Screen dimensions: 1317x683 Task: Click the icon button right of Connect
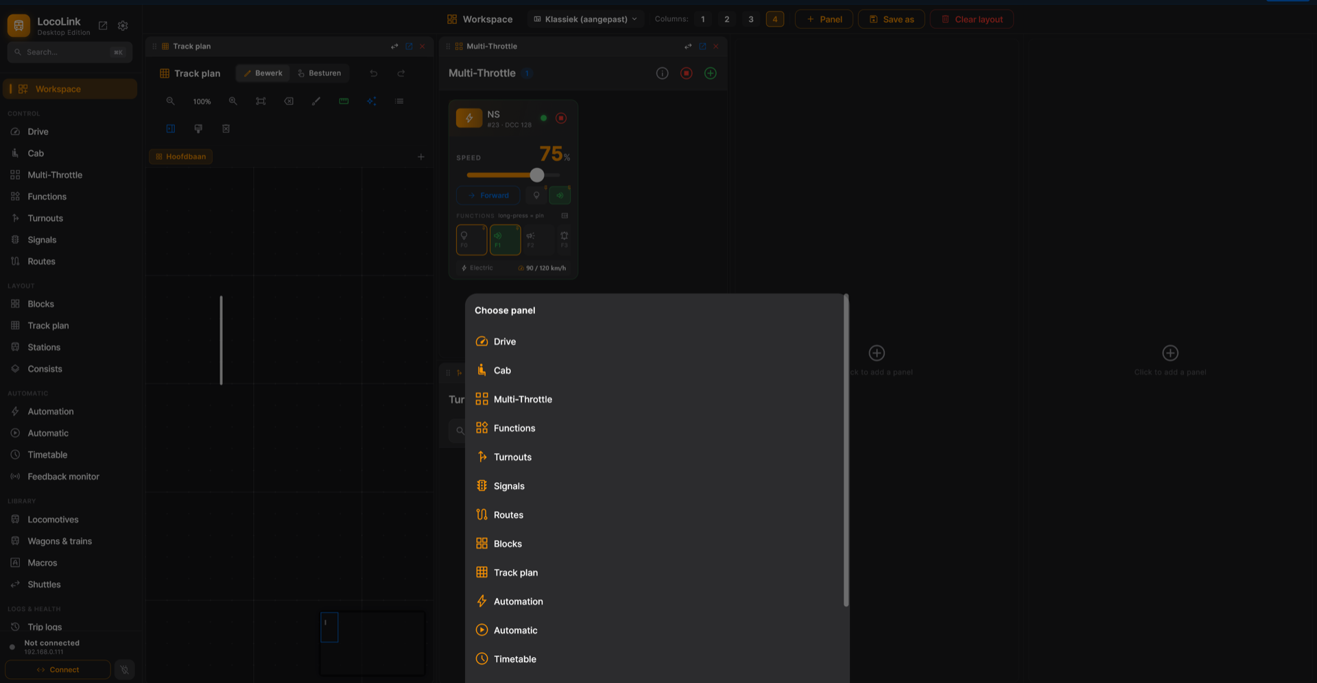(124, 669)
